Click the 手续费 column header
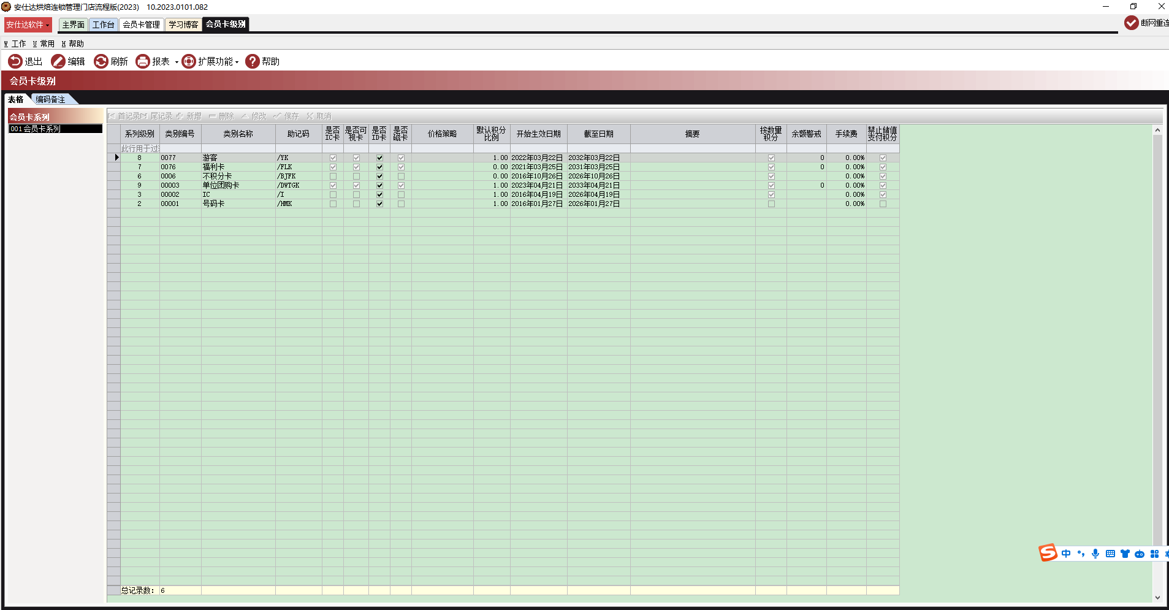The height and width of the screenshot is (610, 1169). [847, 134]
